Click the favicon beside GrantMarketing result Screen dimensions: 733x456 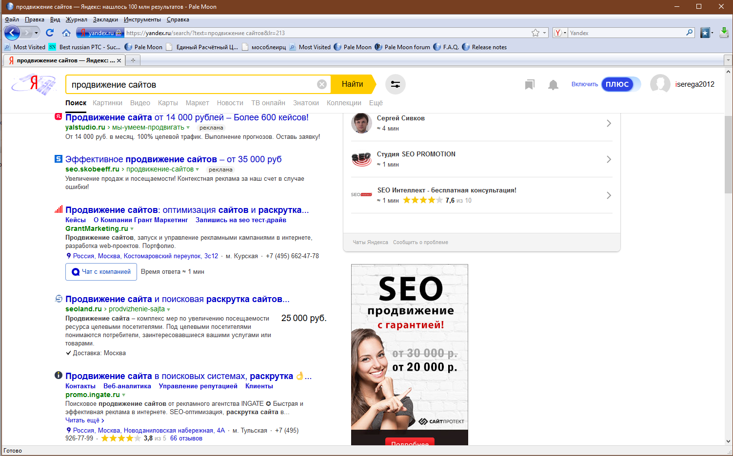click(59, 209)
